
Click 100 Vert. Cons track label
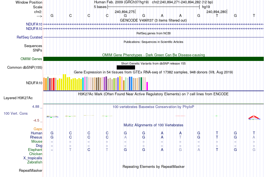point(16,113)
